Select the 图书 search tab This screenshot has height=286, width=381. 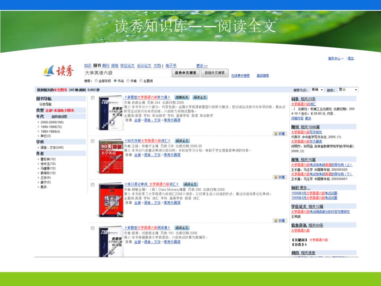[x=97, y=66]
